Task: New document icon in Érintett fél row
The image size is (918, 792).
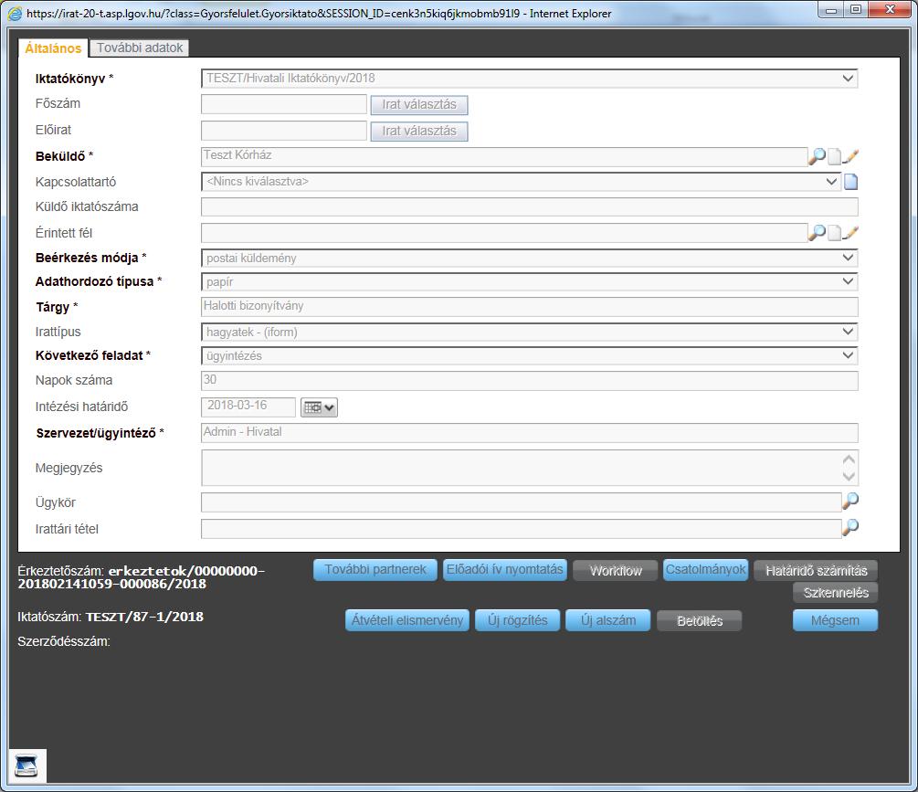Action: click(834, 233)
